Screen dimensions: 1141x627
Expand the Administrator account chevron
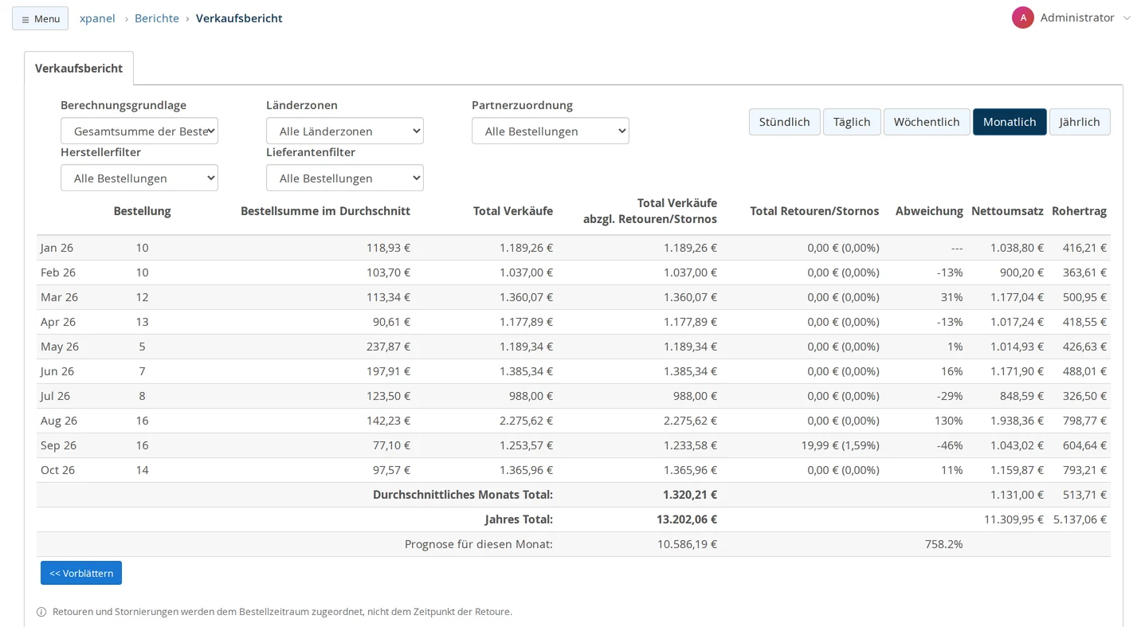pyautogui.click(x=1127, y=18)
